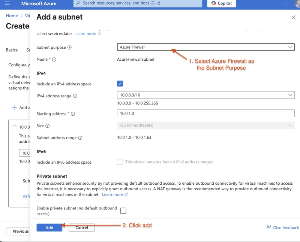Toggle Include an IPv4 address space checkbox
The height and width of the screenshot is (242, 300).
coord(120,84)
